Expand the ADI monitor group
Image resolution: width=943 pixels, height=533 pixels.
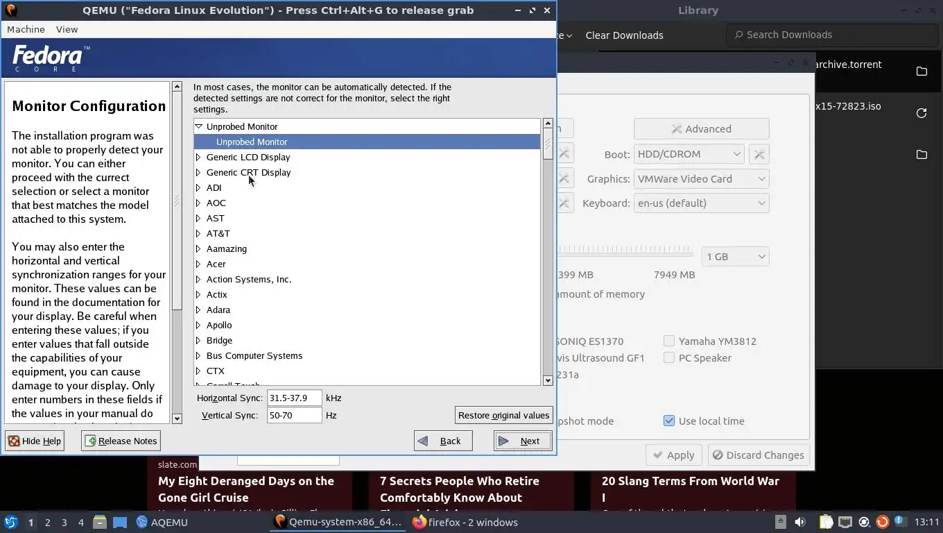[198, 187]
